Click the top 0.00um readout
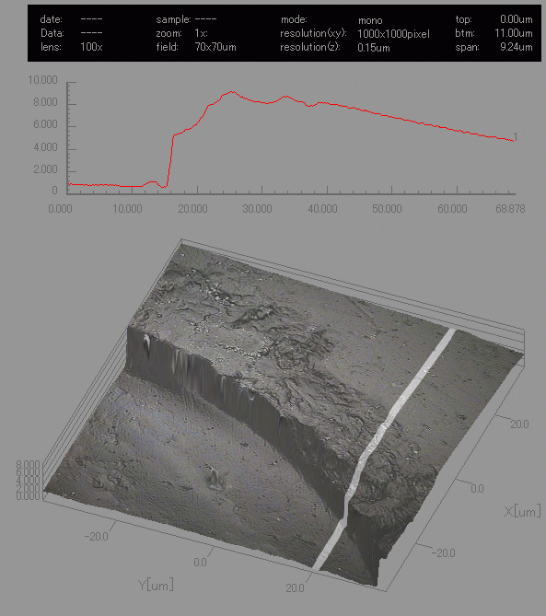The height and width of the screenshot is (616, 546). click(517, 18)
